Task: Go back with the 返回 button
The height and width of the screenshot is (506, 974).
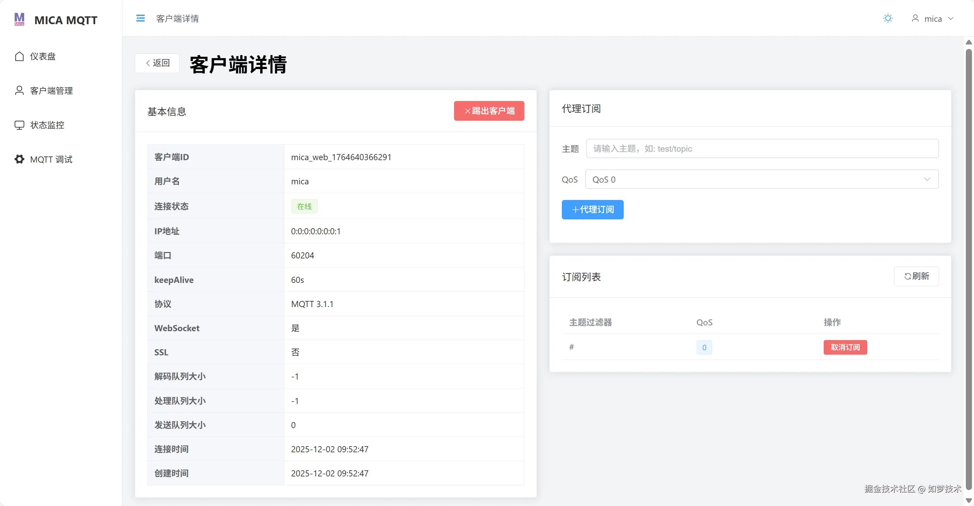Action: tap(157, 63)
